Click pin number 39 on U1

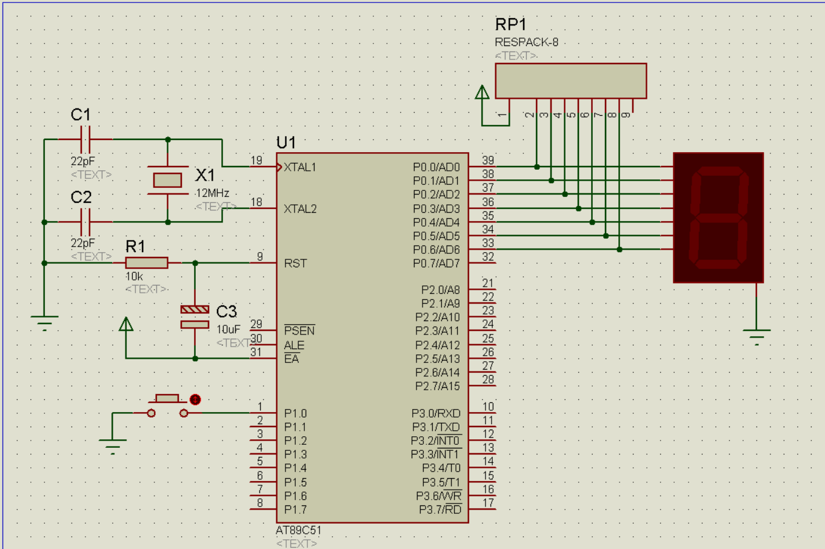(x=488, y=161)
